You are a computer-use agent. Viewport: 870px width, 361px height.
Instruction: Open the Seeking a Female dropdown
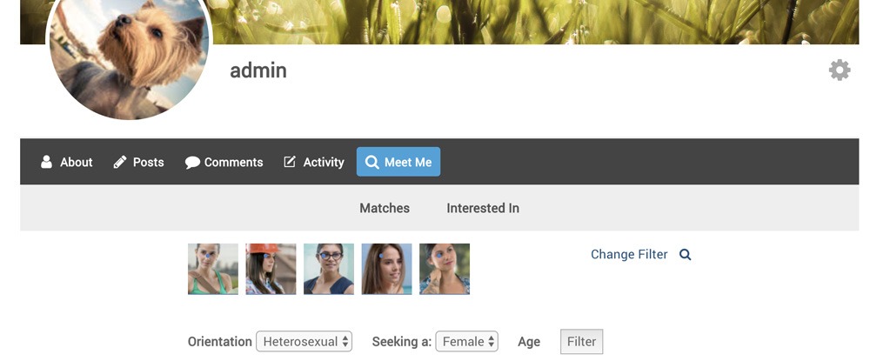coord(466,342)
